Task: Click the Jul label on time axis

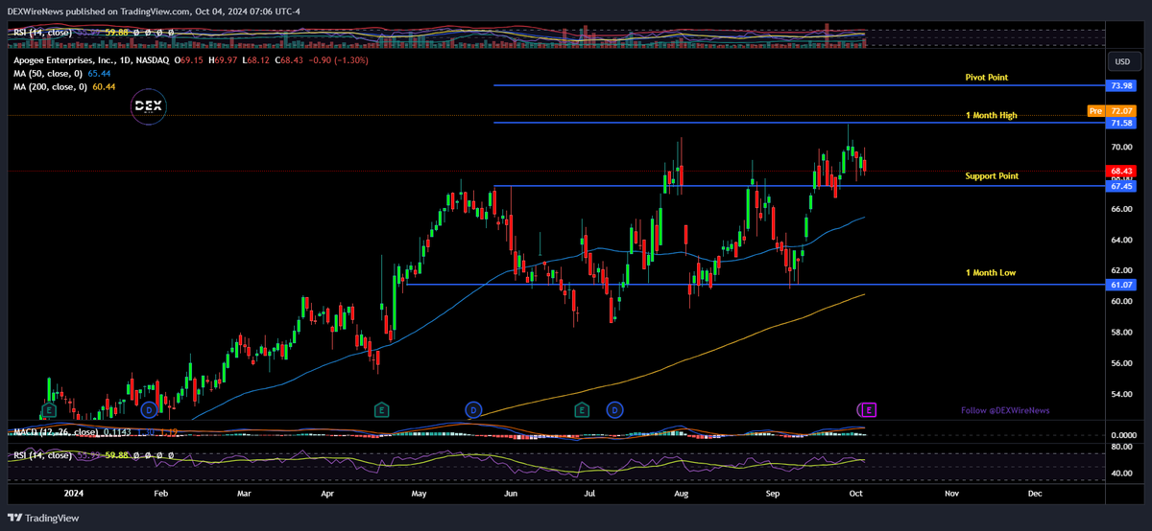Action: pos(589,495)
